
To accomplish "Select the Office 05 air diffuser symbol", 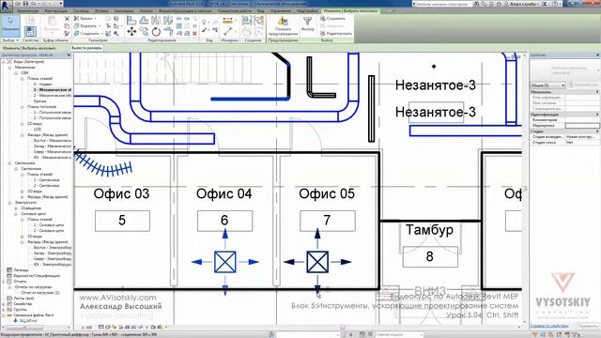I will [x=317, y=262].
